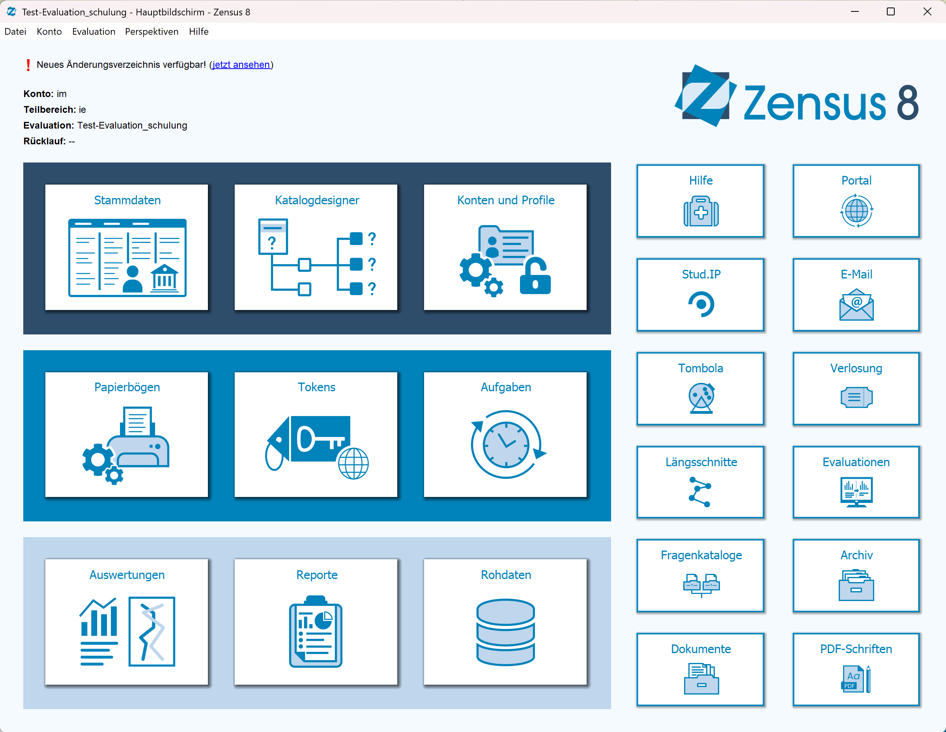
Task: Open the Perspektiven menu
Action: pos(151,32)
